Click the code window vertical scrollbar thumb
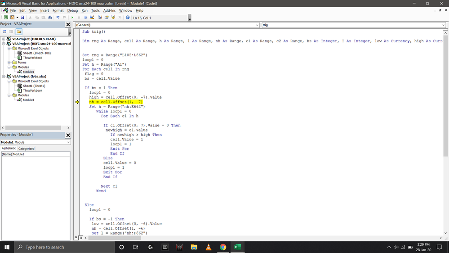The height and width of the screenshot is (253, 449). pos(445,96)
